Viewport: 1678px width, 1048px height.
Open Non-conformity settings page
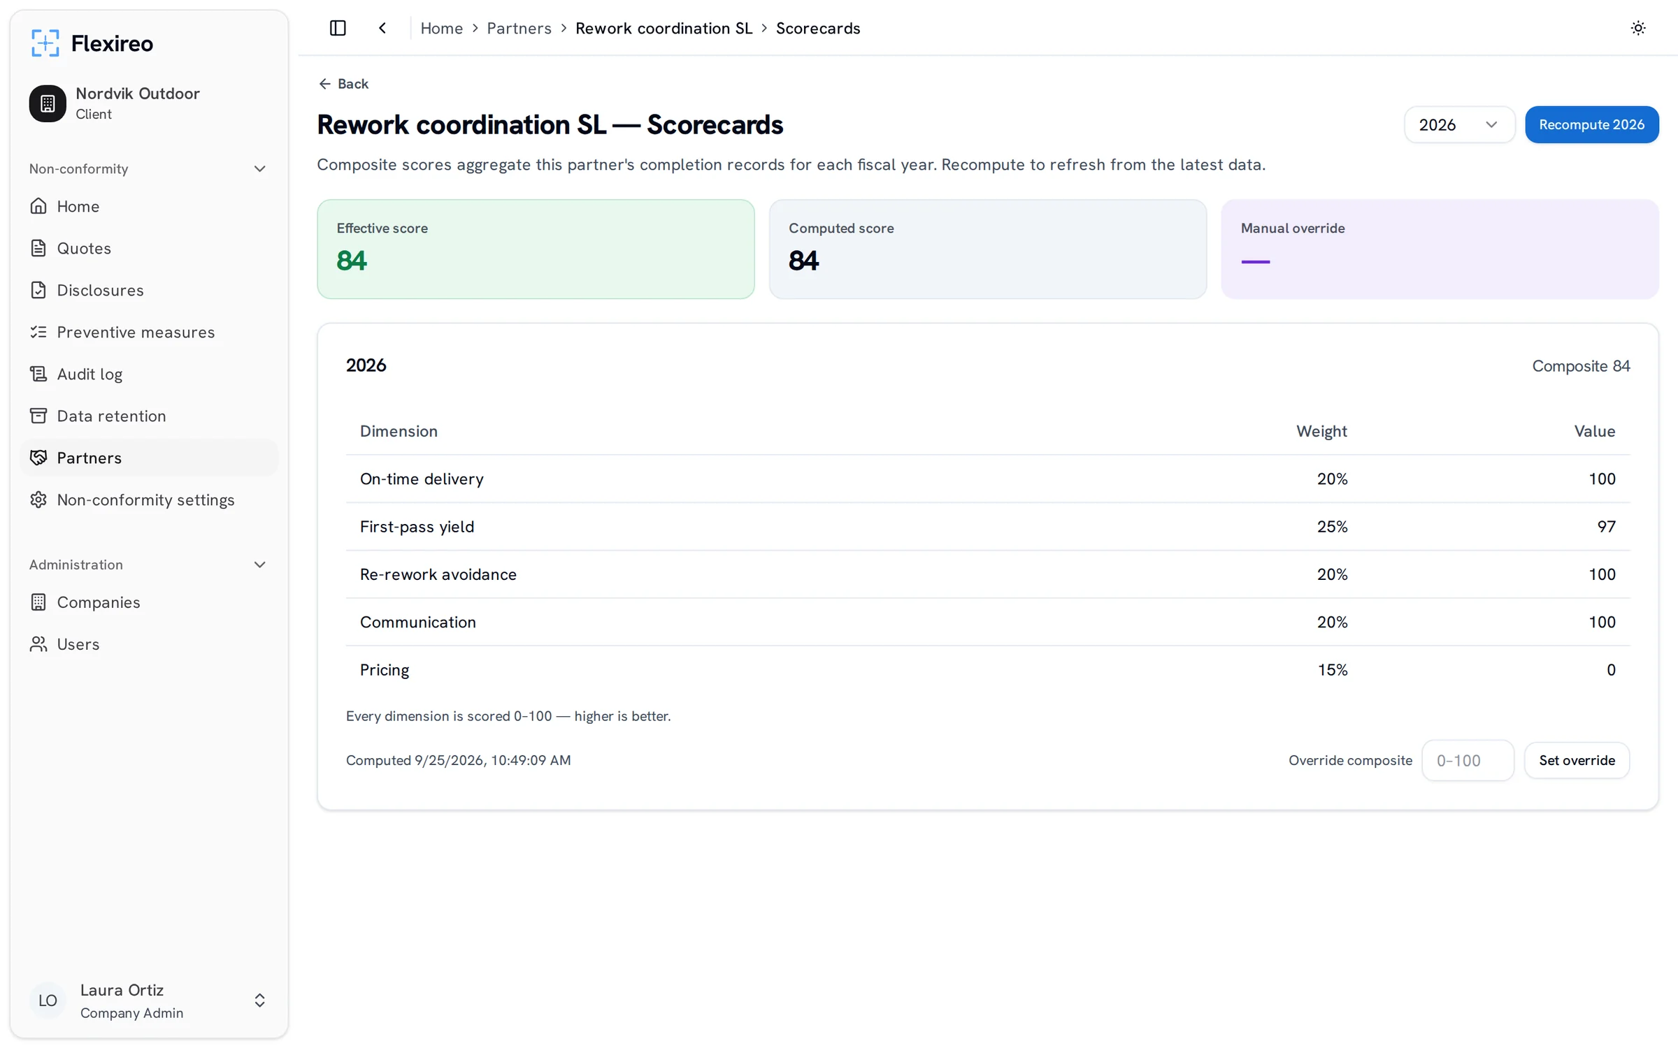(x=149, y=500)
